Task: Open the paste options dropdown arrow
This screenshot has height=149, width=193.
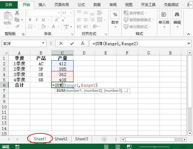Action: point(8,28)
